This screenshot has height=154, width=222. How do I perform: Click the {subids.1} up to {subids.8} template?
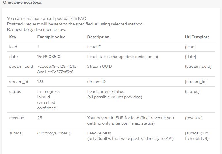(x=196, y=136)
